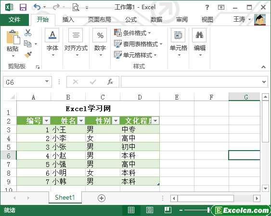Switch to the 视图 View tab
Viewport: 271px width, 216px height.
pos(207,20)
